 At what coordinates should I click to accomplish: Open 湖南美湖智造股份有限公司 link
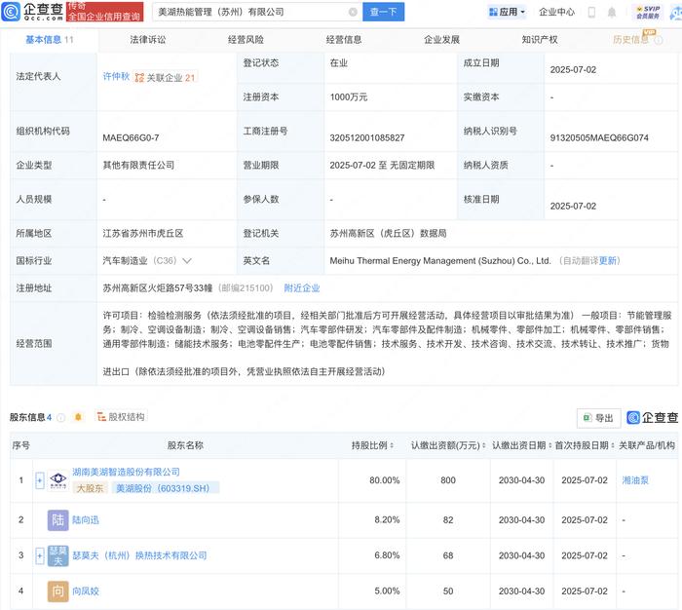(126, 472)
